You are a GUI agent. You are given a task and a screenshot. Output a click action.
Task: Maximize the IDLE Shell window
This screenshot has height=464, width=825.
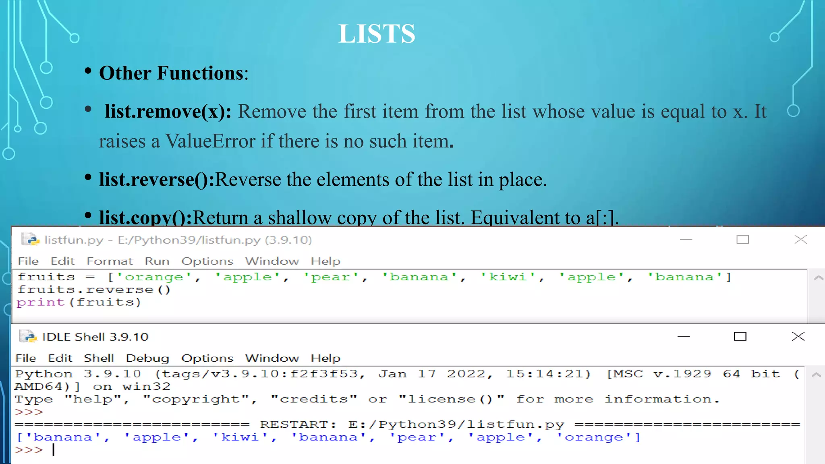pyautogui.click(x=740, y=336)
